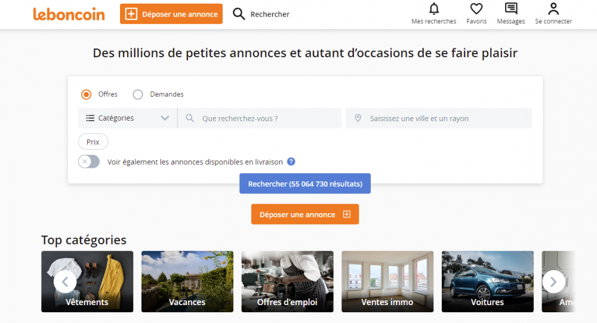Image resolution: width=597 pixels, height=323 pixels.
Task: Click Déposer une annonce below search box
Action: 304,214
